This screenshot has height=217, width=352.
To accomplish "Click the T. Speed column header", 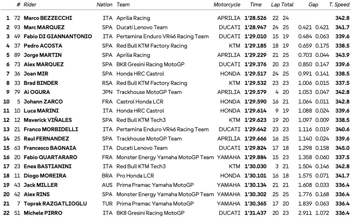I will click(339, 5).
